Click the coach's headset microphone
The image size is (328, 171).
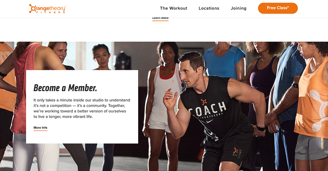click(183, 85)
